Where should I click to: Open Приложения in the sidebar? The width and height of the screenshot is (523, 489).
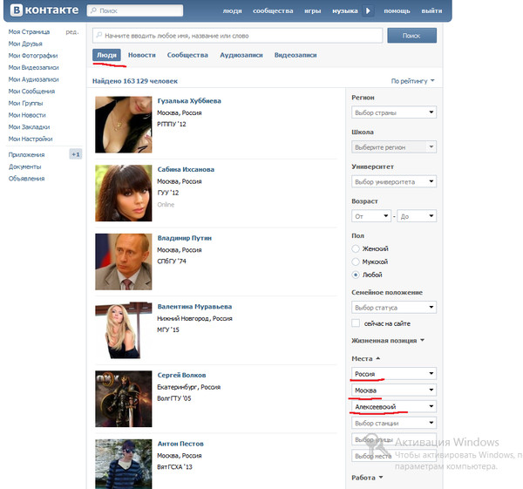tap(26, 155)
